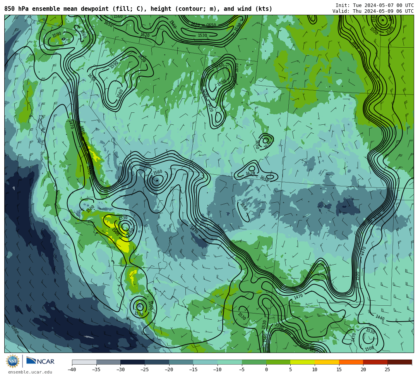Screen dimensions: 418x377
Task: Click the mint -10 to -5 colorbar segment
Action: 230,362
